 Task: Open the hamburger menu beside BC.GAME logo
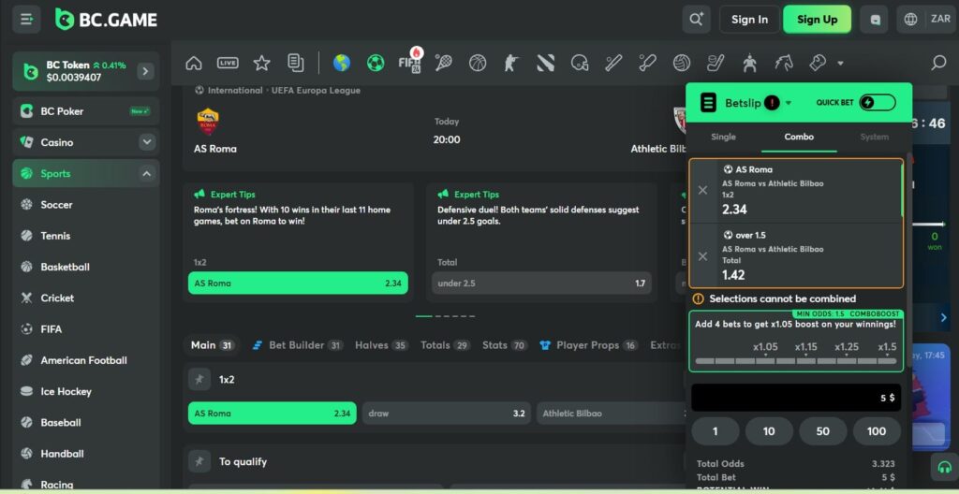tap(26, 20)
